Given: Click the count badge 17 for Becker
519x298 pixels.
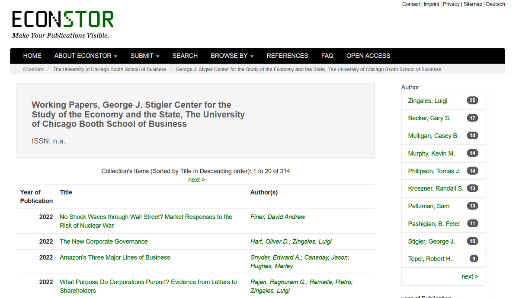Looking at the screenshot, I should point(472,118).
